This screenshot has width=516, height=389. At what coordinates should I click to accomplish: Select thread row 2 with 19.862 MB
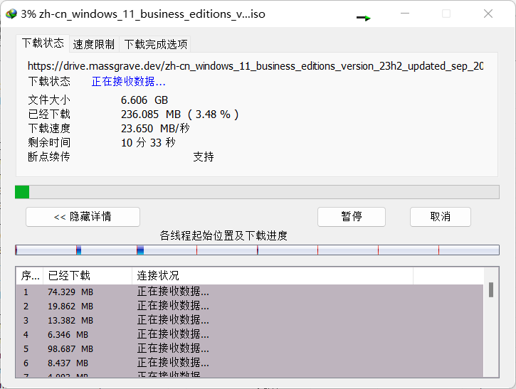tap(249, 306)
